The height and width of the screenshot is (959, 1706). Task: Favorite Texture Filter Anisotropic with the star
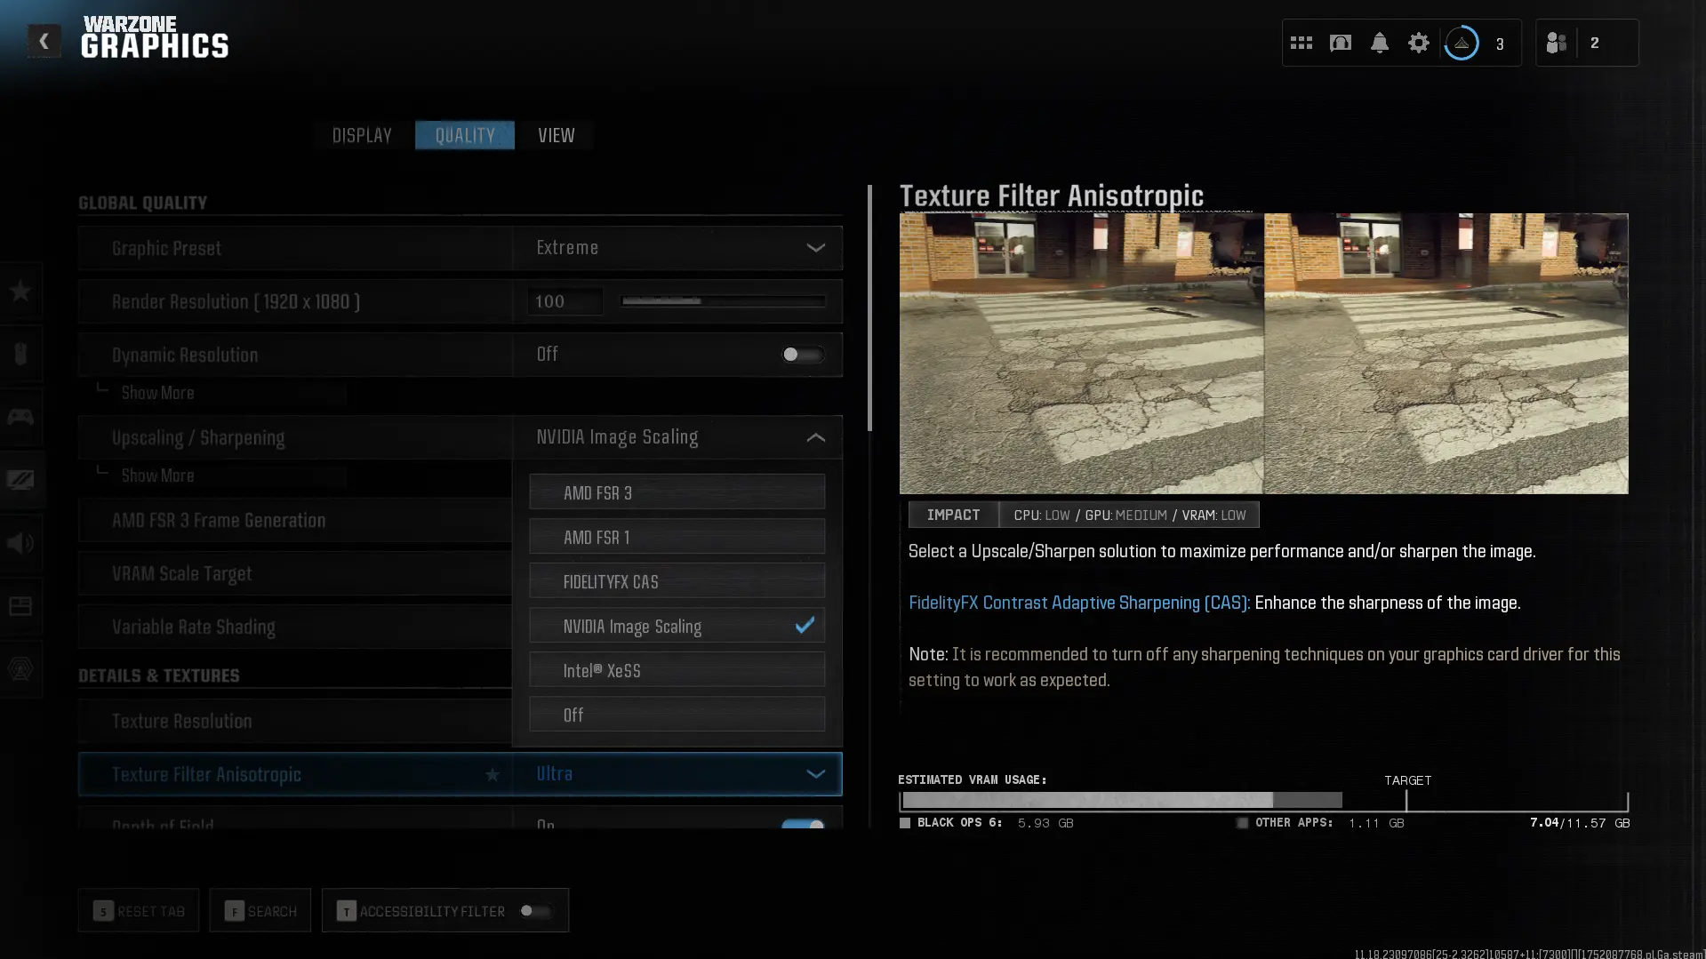pos(493,775)
